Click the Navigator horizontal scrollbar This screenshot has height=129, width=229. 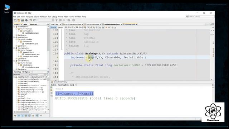[22, 112]
